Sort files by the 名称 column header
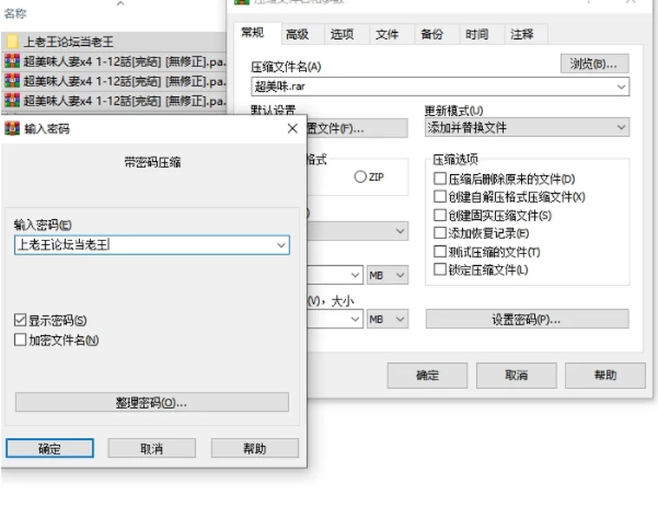Image resolution: width=658 pixels, height=518 pixels. click(x=15, y=14)
